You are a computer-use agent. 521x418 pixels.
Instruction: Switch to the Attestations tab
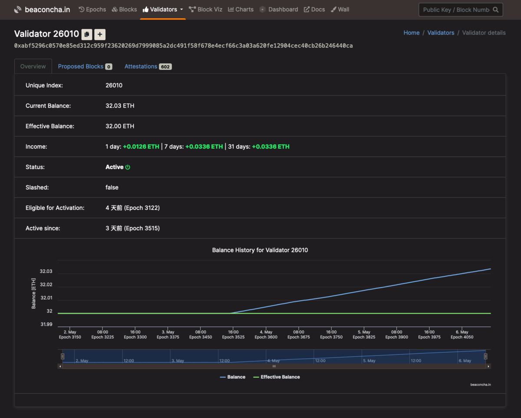click(148, 66)
